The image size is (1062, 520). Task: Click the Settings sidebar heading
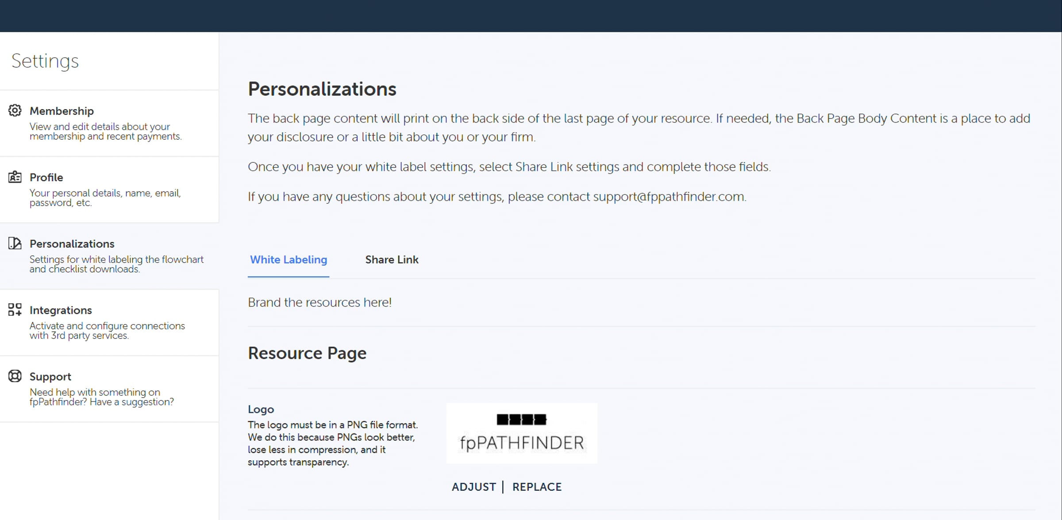[45, 61]
